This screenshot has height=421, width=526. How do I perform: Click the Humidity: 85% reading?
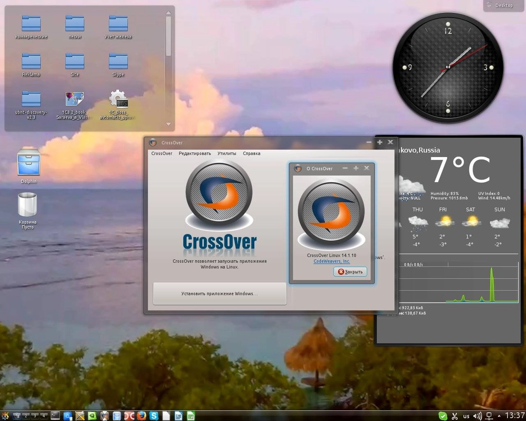coord(445,193)
